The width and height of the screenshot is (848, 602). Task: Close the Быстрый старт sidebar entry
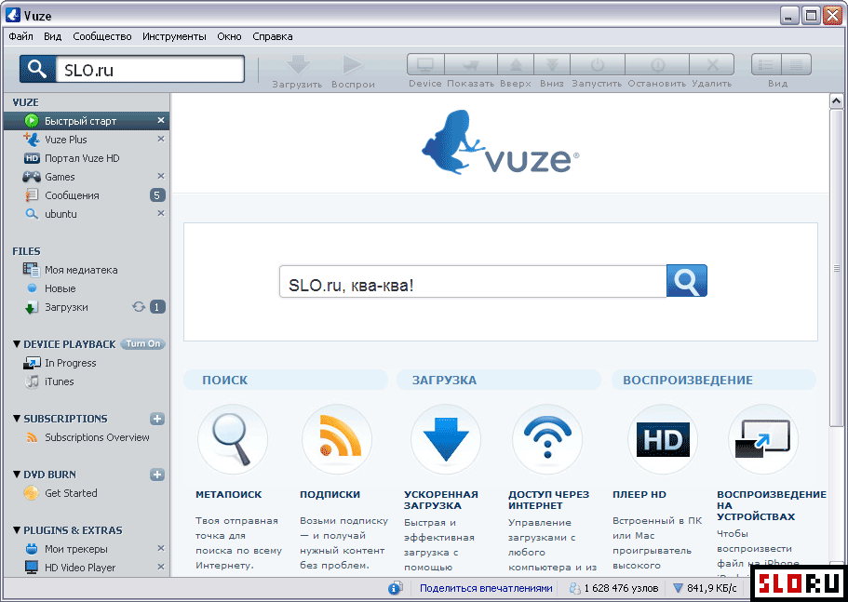click(161, 121)
